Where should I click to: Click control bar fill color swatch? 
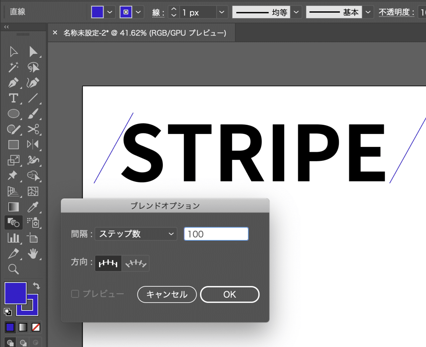click(97, 12)
